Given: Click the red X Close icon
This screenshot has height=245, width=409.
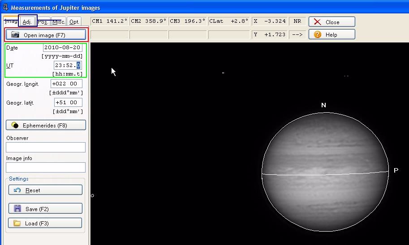Looking at the screenshot, I should click(318, 22).
